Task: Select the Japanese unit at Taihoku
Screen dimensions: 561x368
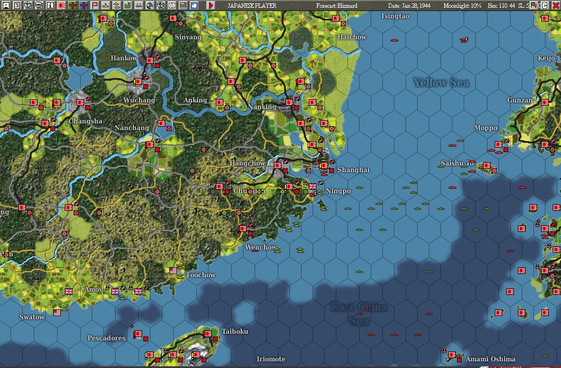Action: click(x=208, y=334)
